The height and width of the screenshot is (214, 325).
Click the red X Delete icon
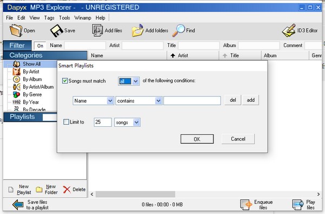point(67,189)
